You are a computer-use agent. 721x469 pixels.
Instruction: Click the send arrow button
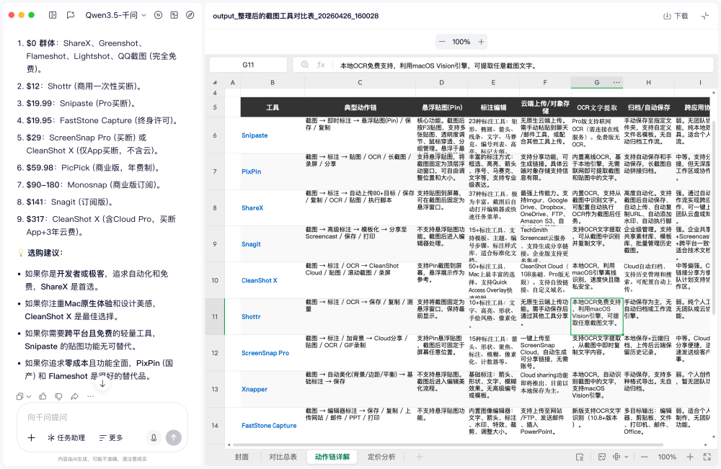click(x=173, y=438)
